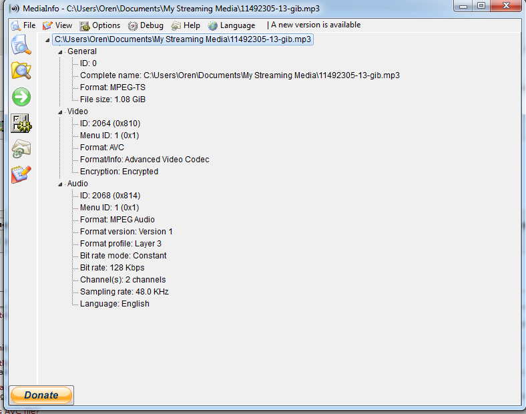The height and width of the screenshot is (414, 526).
Task: Select the 'Format: MPEG-TS' row
Action: 113,87
